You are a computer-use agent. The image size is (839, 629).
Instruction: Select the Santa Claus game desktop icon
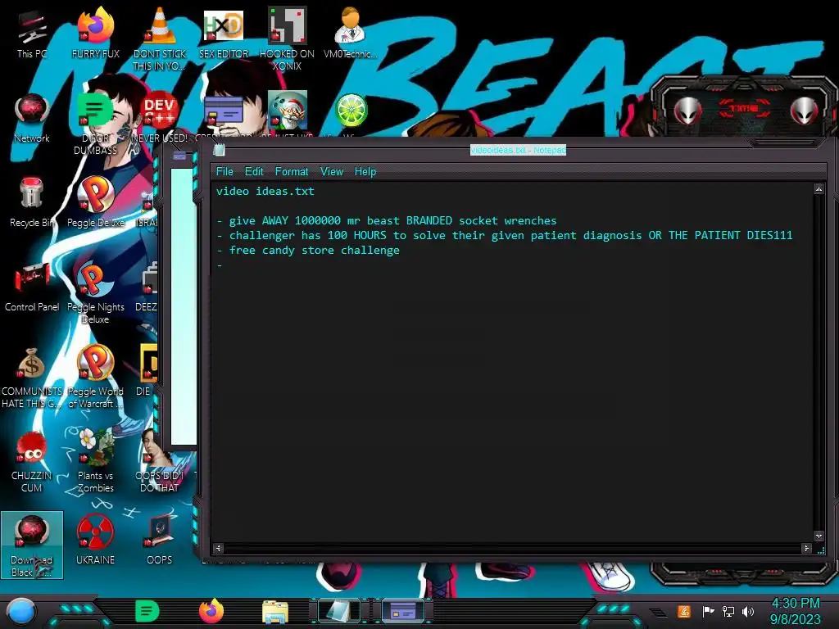coord(287,111)
